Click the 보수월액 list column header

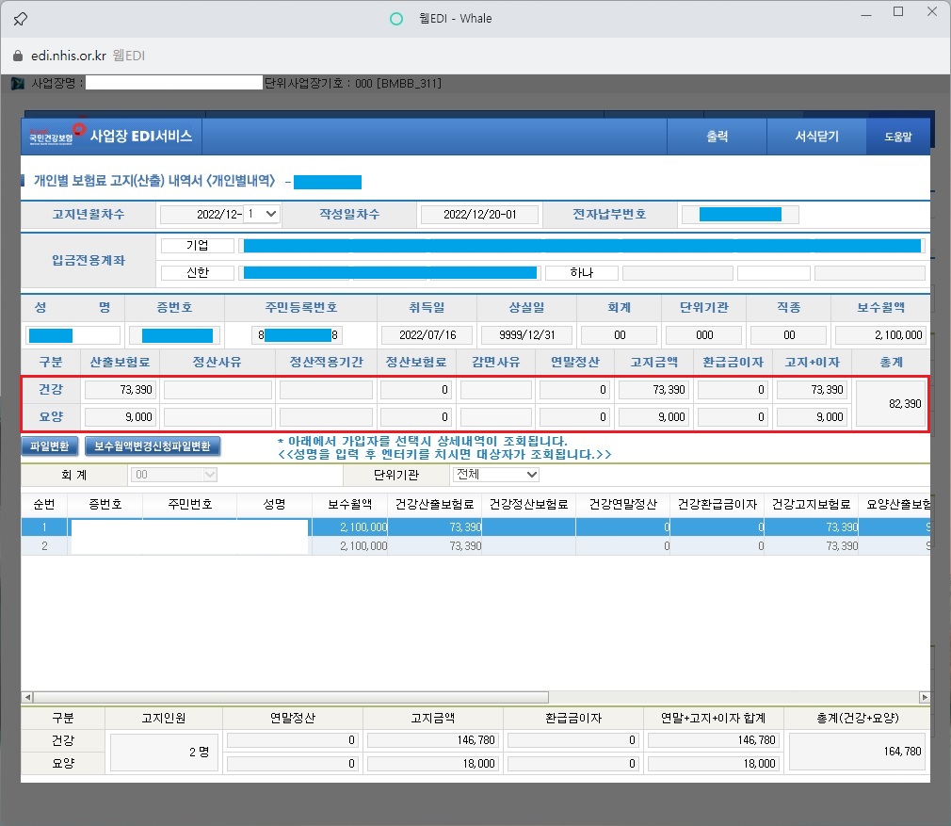point(350,504)
